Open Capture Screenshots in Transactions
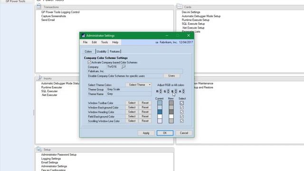The image size is (304, 171). (x=54, y=16)
